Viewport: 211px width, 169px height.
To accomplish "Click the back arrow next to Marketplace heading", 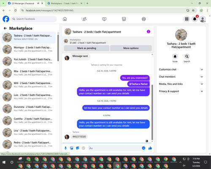I will pyautogui.click(x=5, y=28).
